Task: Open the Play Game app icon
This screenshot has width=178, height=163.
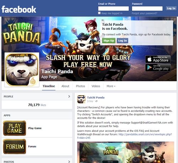Action: point(15,128)
